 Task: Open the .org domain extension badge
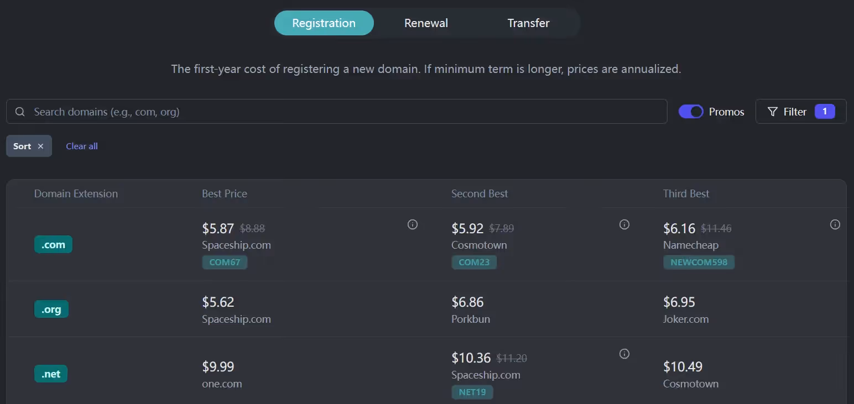(x=51, y=309)
